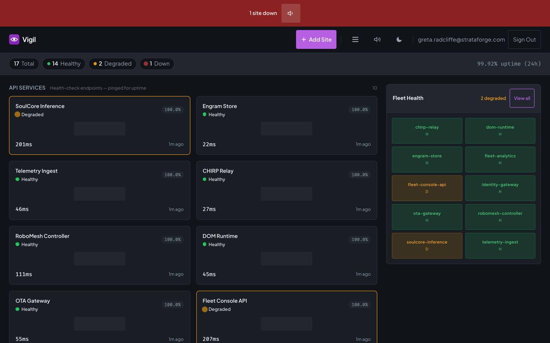The height and width of the screenshot is (343, 550).
Task: Click greta.radcliffe@strataforge.com account email
Action: [x=461, y=39]
